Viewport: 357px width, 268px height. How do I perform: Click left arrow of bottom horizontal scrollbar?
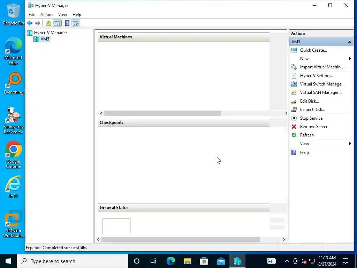tap(98, 239)
